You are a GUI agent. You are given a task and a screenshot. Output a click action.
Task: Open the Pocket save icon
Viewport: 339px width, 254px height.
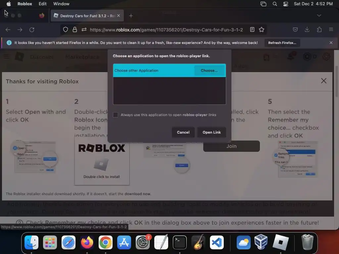point(295,29)
